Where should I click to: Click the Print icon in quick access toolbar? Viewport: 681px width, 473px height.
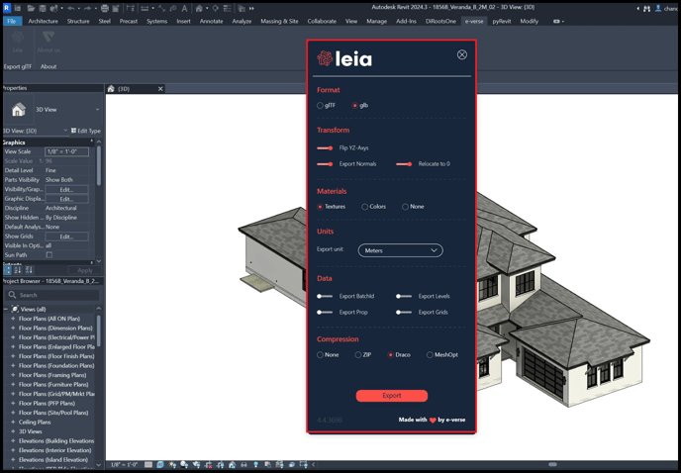105,8
